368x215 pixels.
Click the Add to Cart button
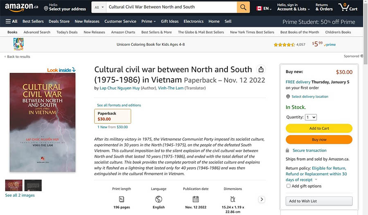click(319, 128)
